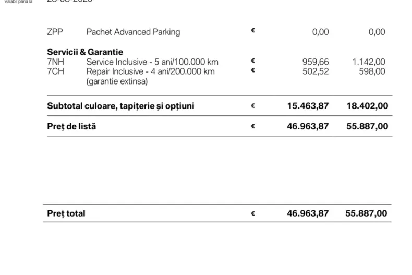The width and height of the screenshot is (412, 275).
Task: Click the 1.142,00 gross price value
Action: coord(369,62)
